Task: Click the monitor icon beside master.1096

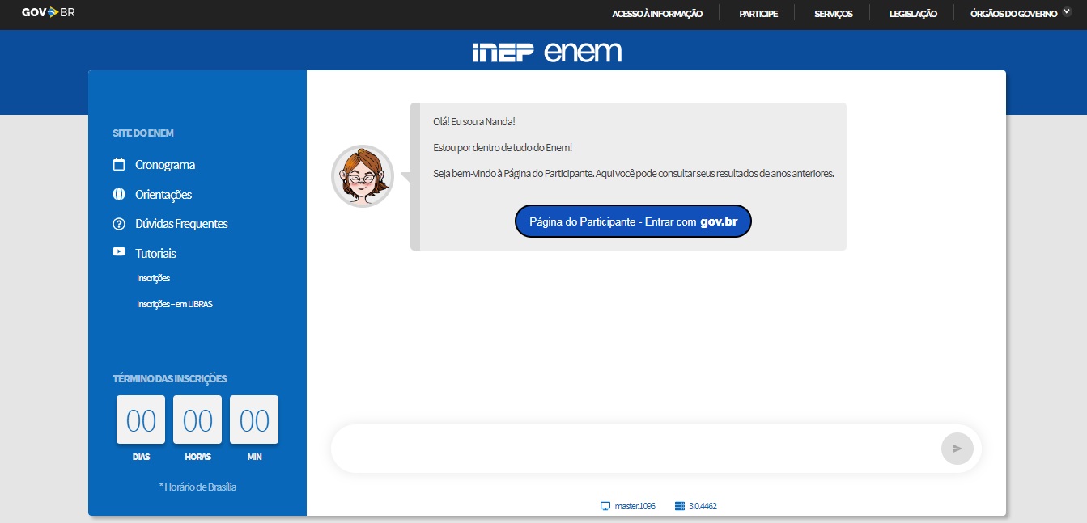Action: (x=605, y=506)
